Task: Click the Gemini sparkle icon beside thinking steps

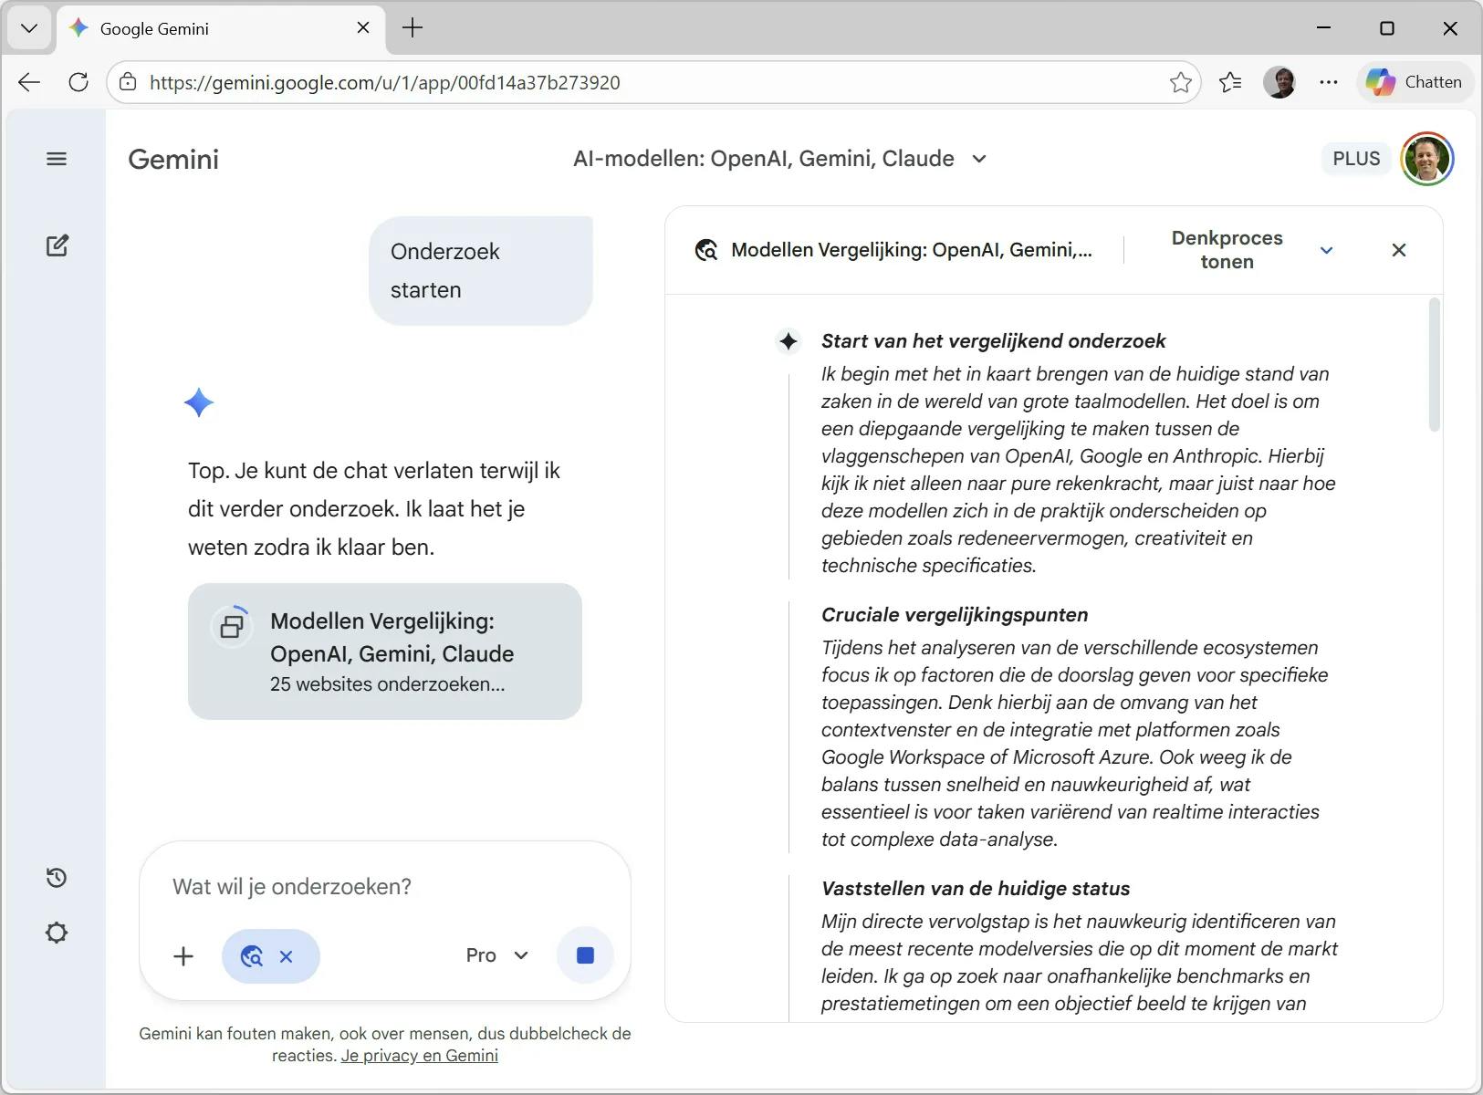Action: [788, 341]
